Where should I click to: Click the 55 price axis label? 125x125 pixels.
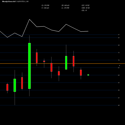pyautogui.click(x=119, y=83)
